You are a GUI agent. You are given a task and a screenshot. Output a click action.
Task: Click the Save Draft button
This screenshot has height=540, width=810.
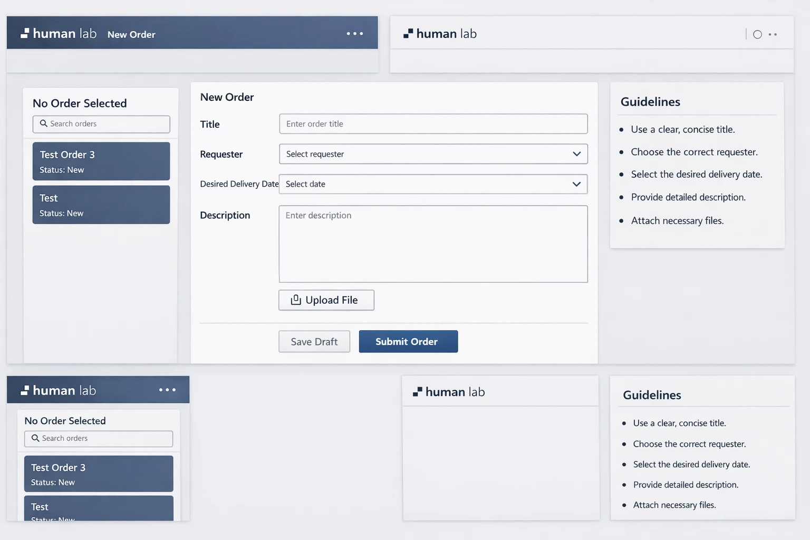click(314, 342)
